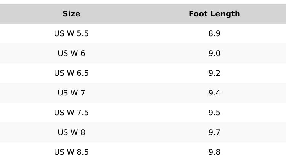Click the US W 6.5 size cell
The height and width of the screenshot is (162, 286).
(x=71, y=73)
